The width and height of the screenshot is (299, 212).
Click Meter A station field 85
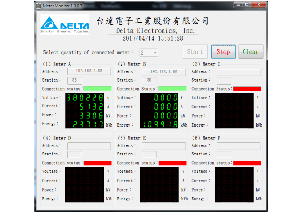coord(74,81)
